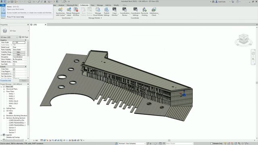This screenshot has width=258, height=145.
Task: Click the signed-in user account icon
Action: click(216, 2)
